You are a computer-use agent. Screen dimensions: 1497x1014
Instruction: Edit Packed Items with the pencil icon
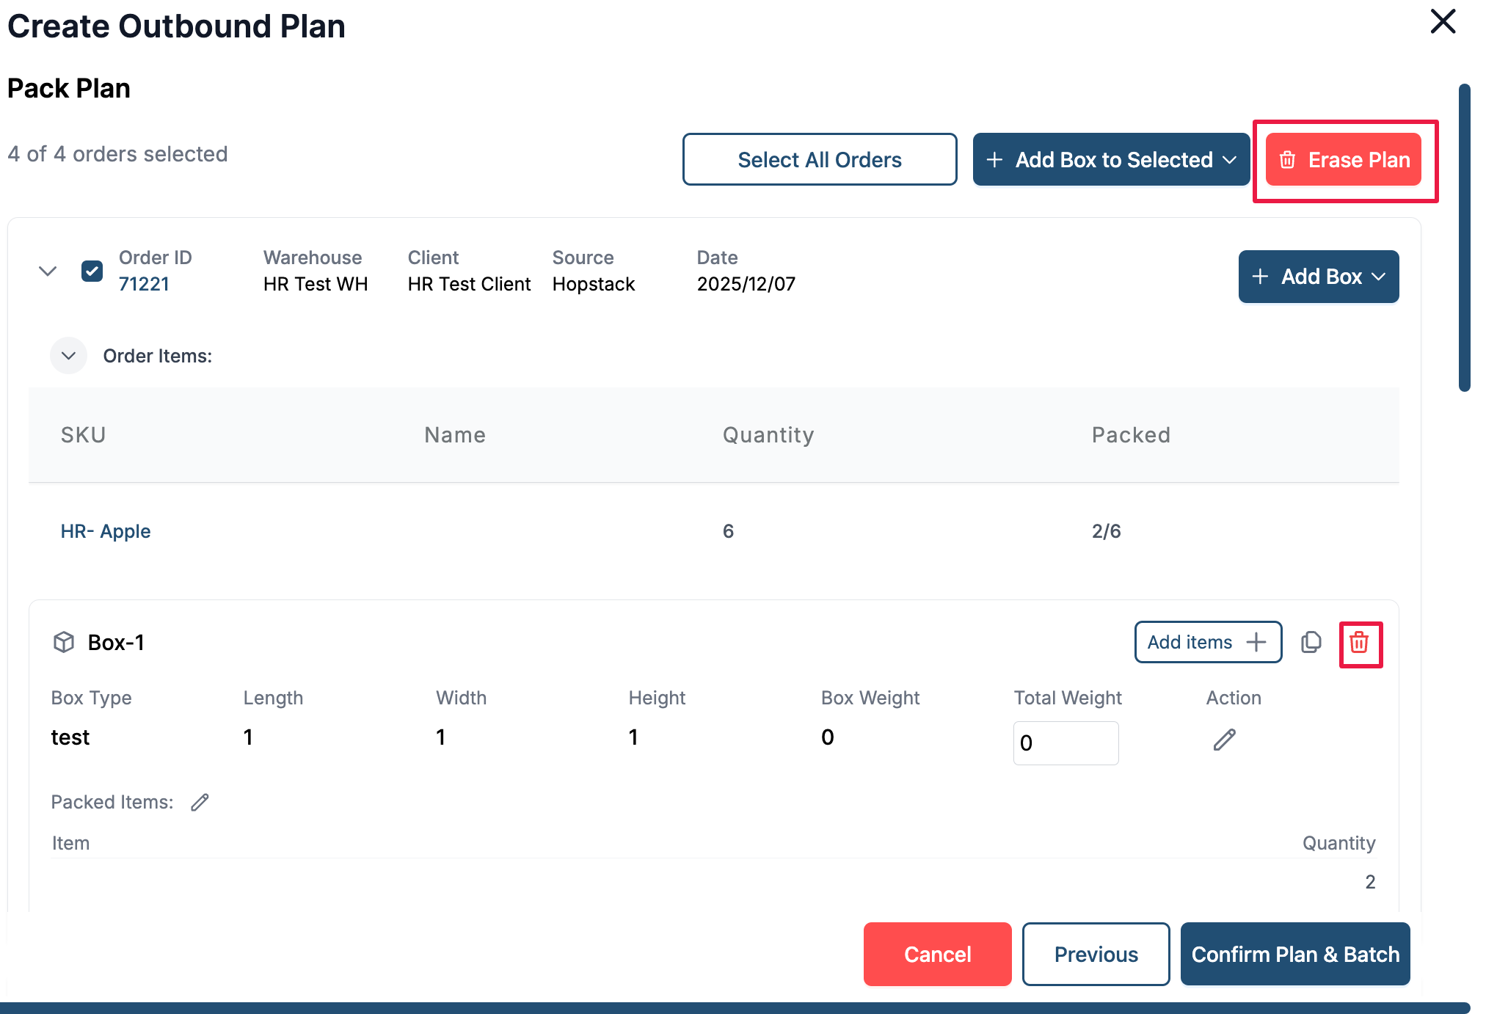[200, 803]
